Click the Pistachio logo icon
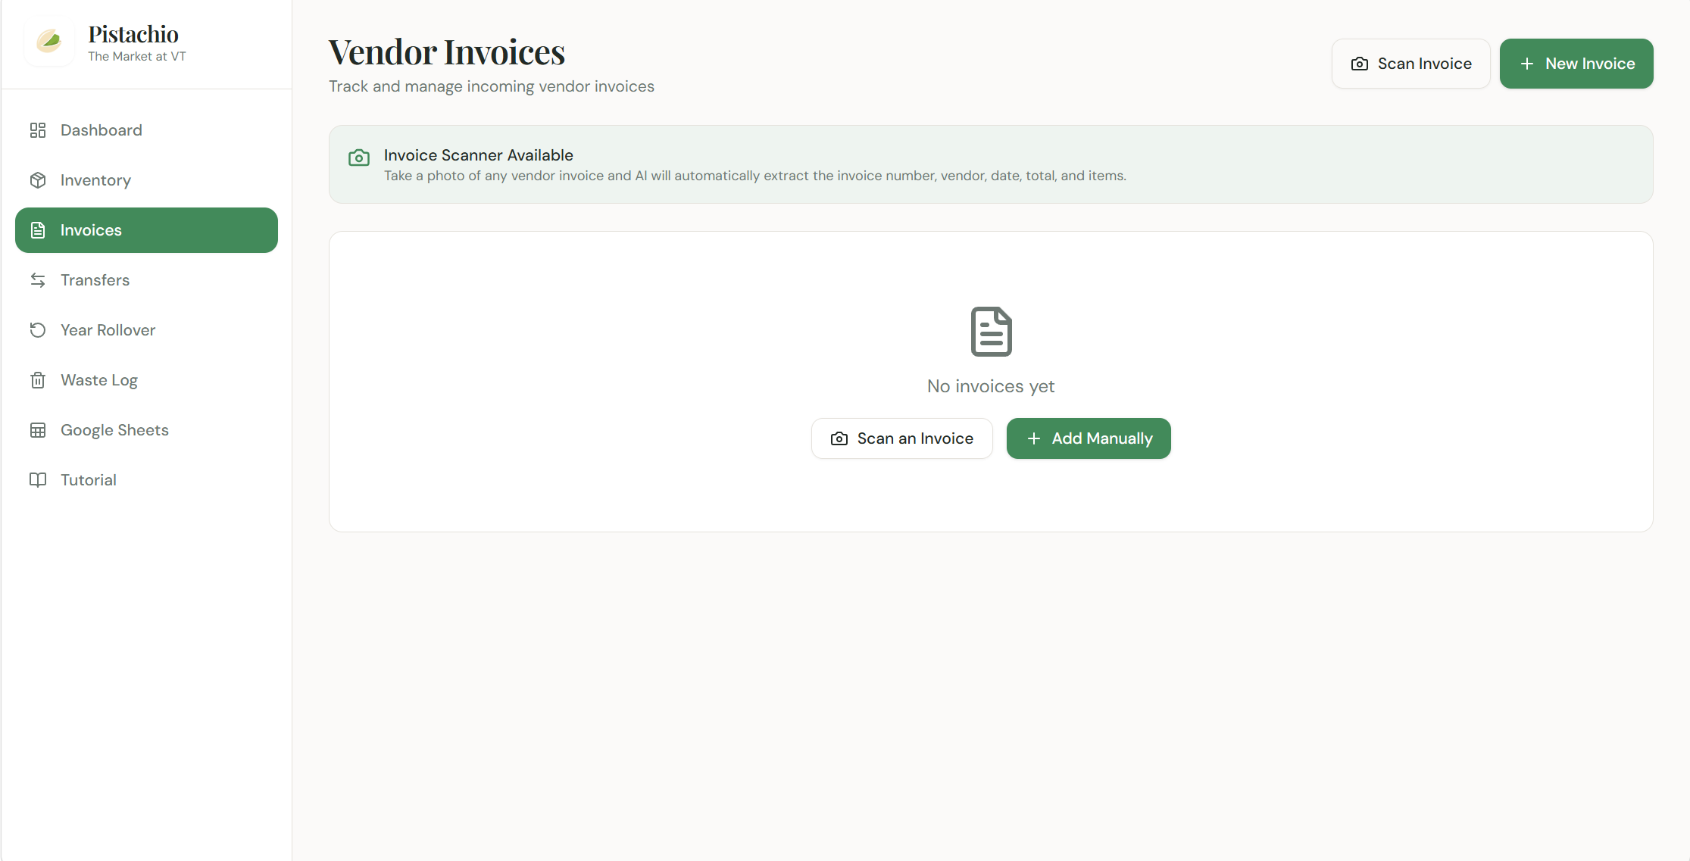The image size is (1690, 861). tap(49, 41)
